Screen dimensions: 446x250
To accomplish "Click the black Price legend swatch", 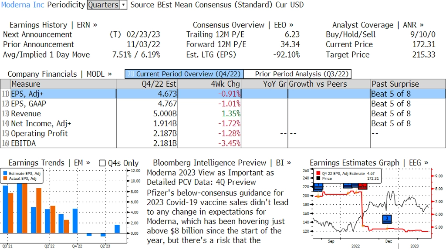I will [x=318, y=179].
